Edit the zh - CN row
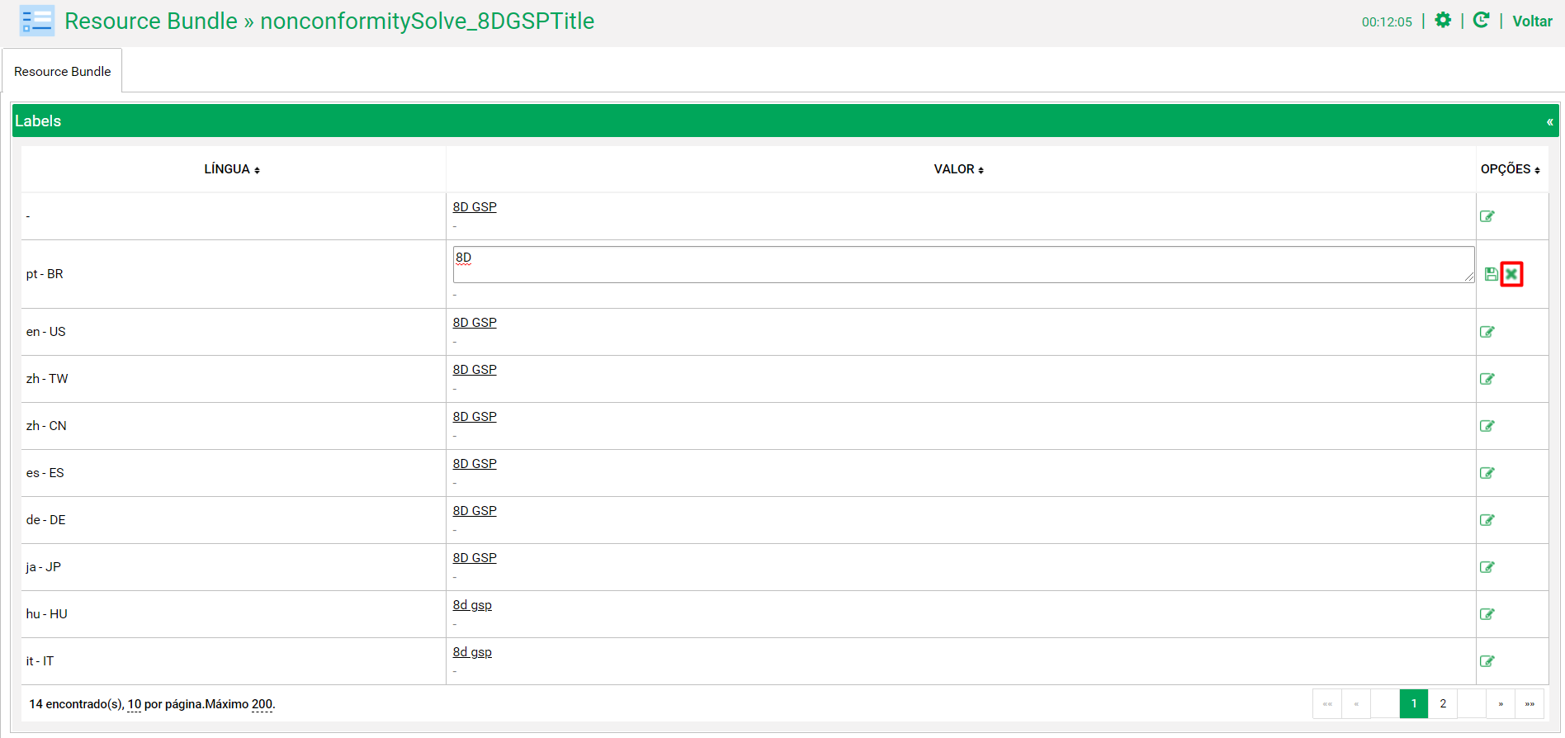1565x738 pixels. click(1487, 426)
